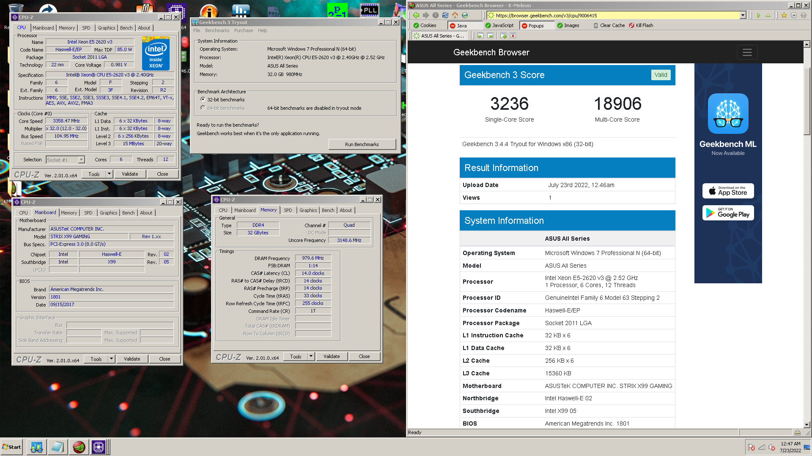Expand Tools dropdown arrow in top CPU-Z
812x456 pixels.
[109, 174]
